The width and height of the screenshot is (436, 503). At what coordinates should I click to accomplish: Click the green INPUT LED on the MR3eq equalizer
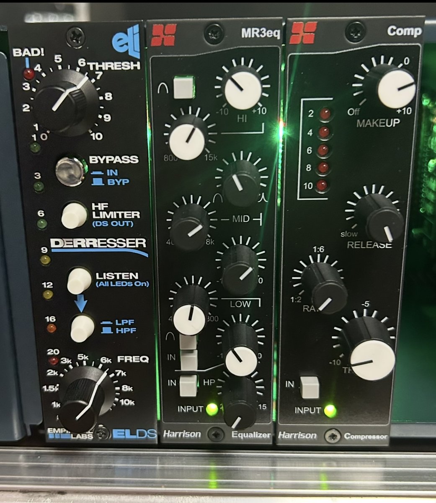(x=212, y=409)
